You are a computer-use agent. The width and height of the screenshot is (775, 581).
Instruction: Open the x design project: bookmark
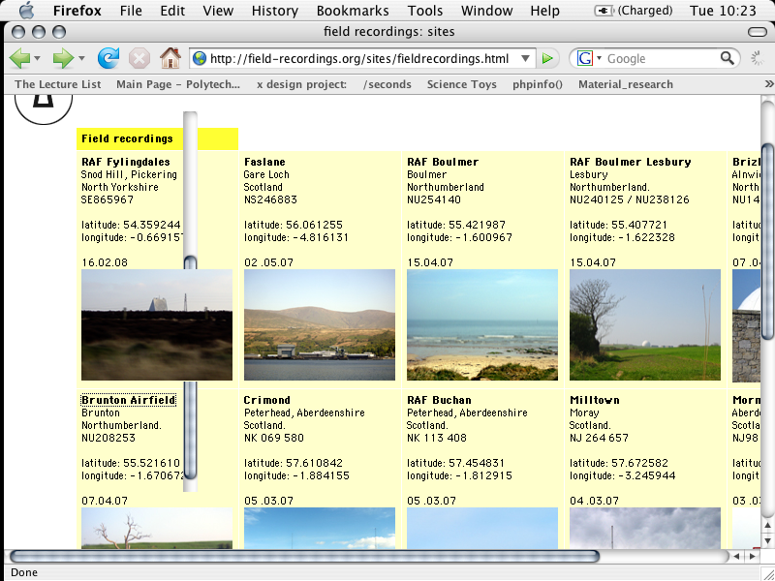coord(301,84)
